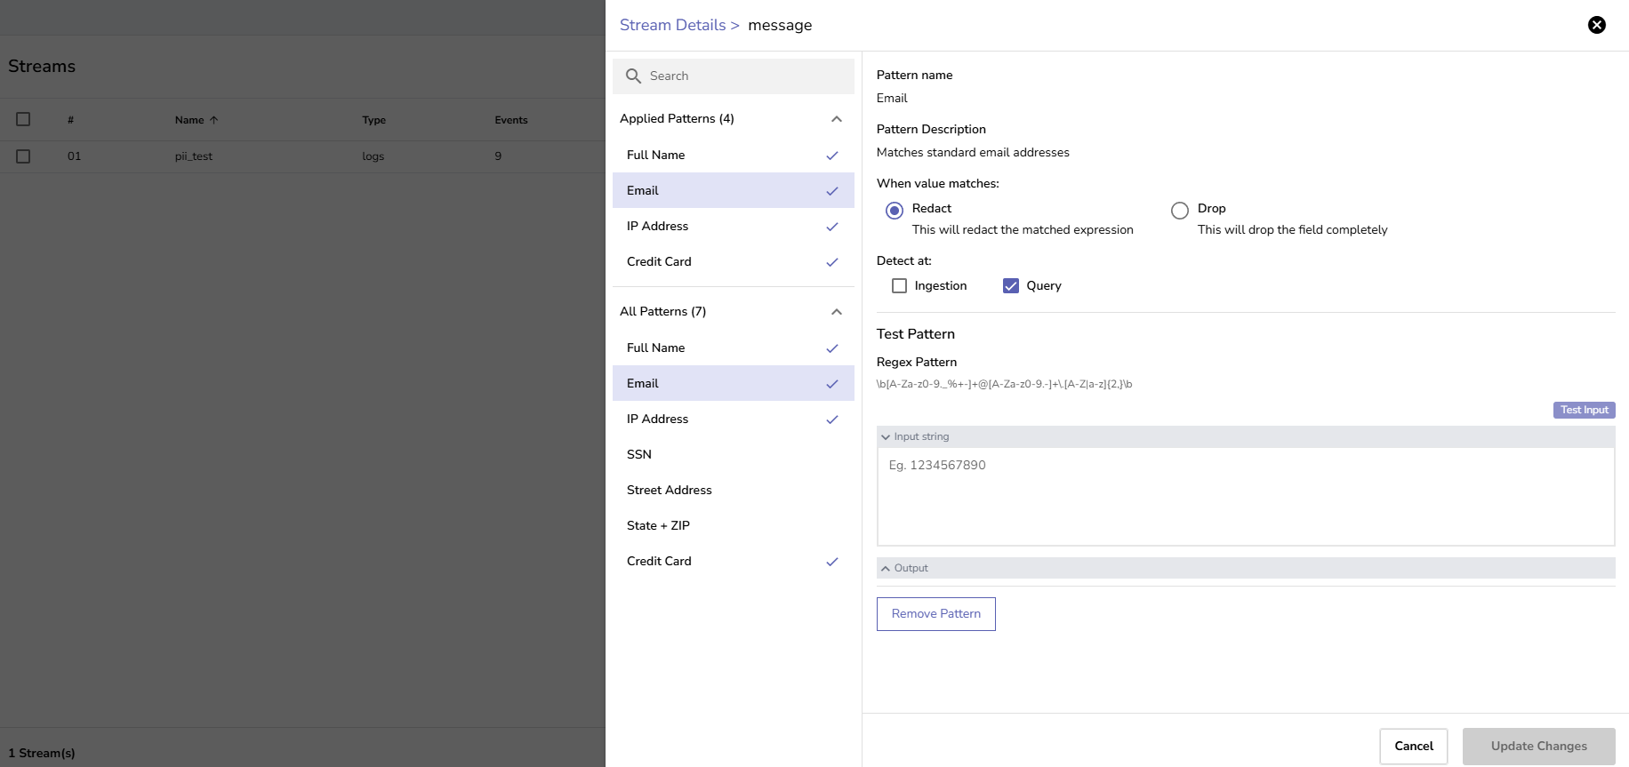Click checkmark next to IP Address in All Patterns
This screenshot has width=1629, height=767.
[831, 419]
